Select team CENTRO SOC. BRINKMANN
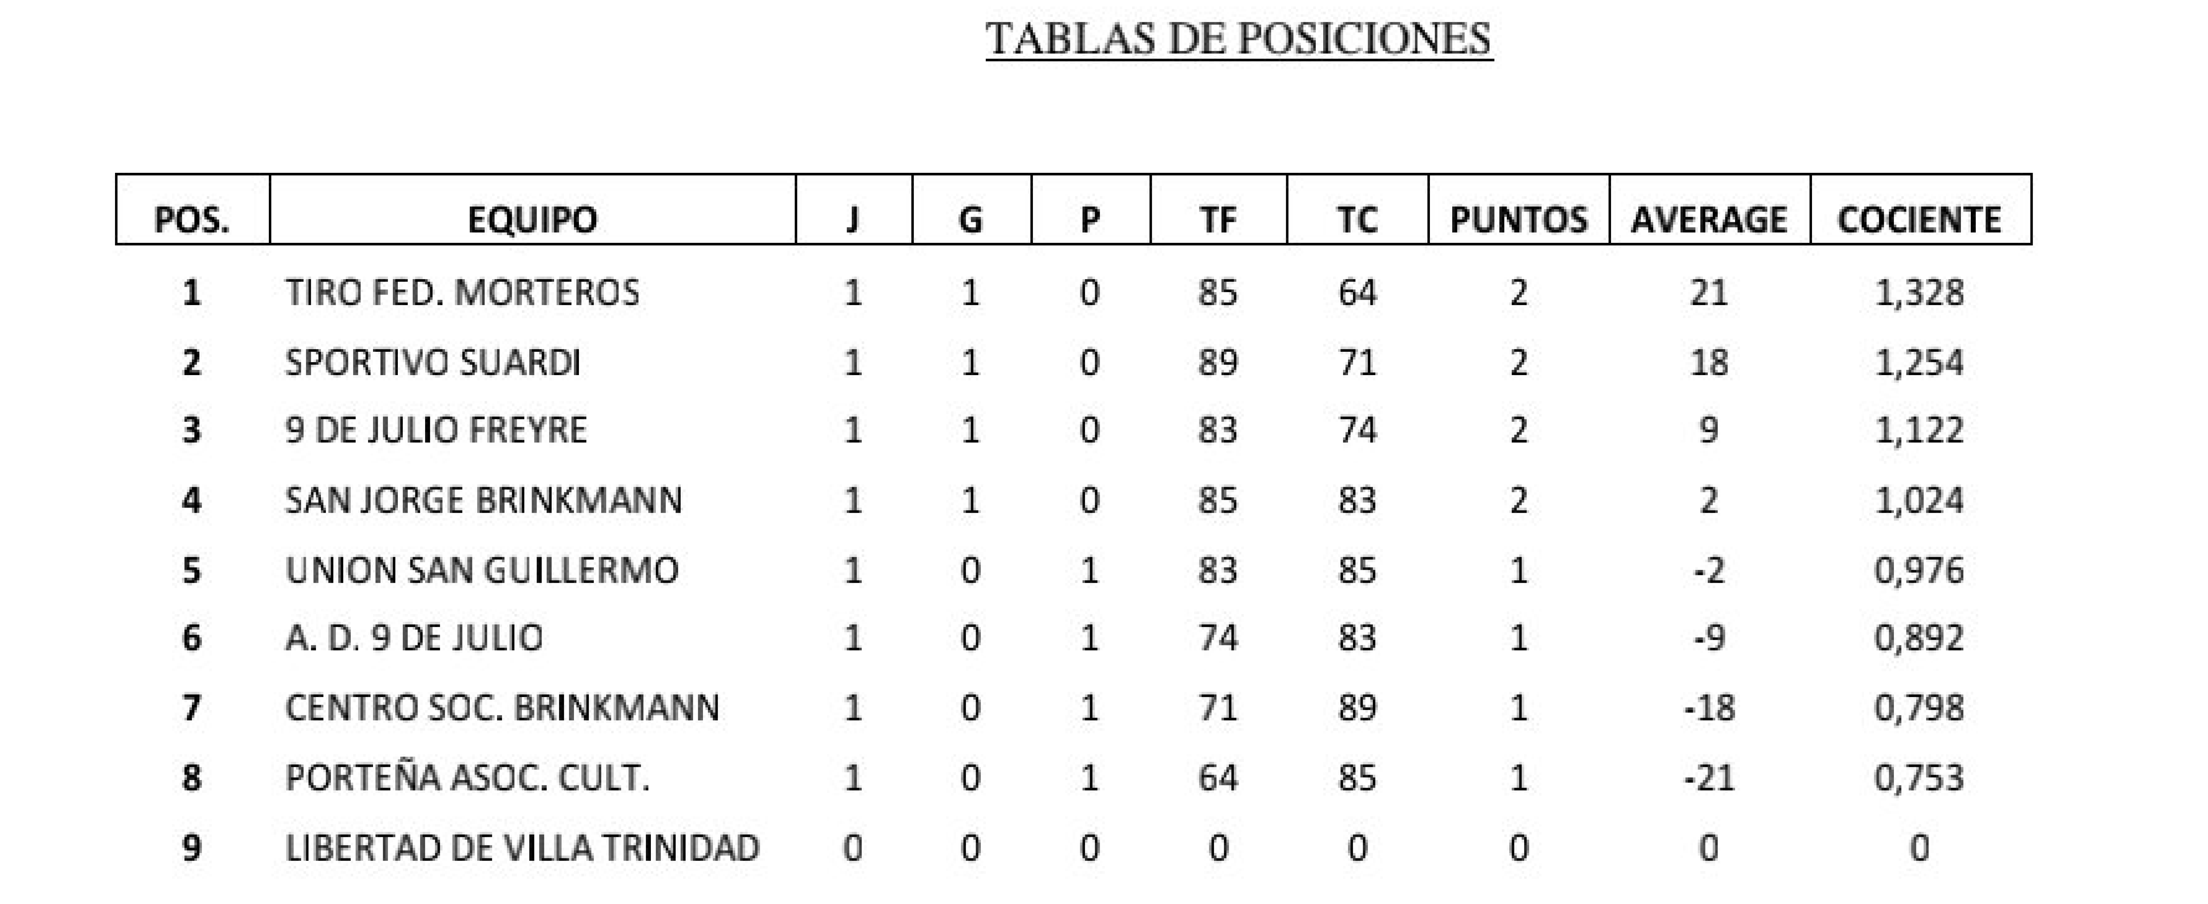 [x=502, y=709]
